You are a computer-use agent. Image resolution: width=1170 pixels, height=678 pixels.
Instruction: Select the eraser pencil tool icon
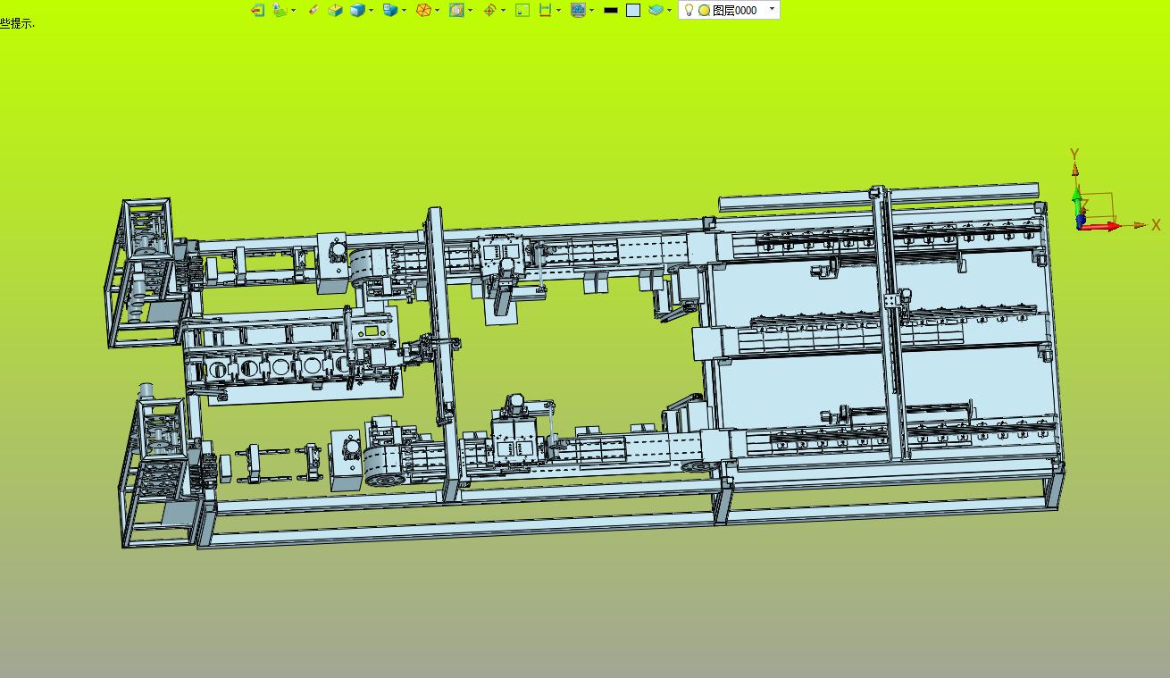313,10
